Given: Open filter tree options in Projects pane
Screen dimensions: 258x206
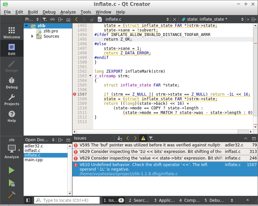Looking at the screenshot, I should click(x=45, y=19).
